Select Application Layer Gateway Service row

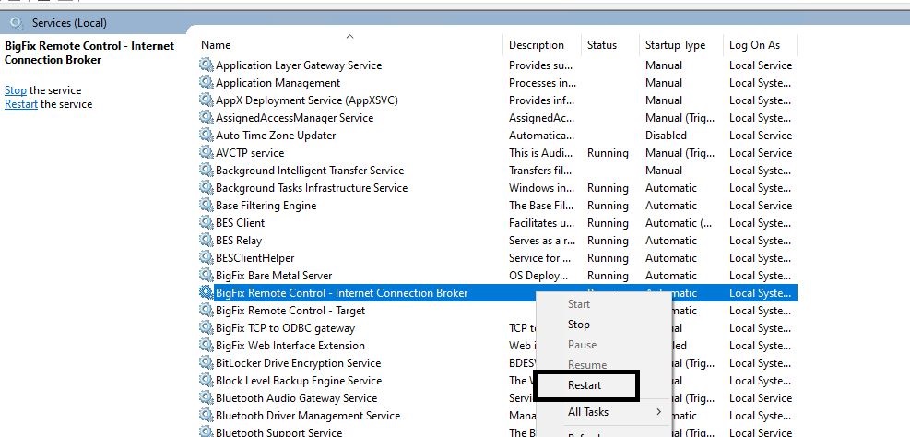point(299,65)
